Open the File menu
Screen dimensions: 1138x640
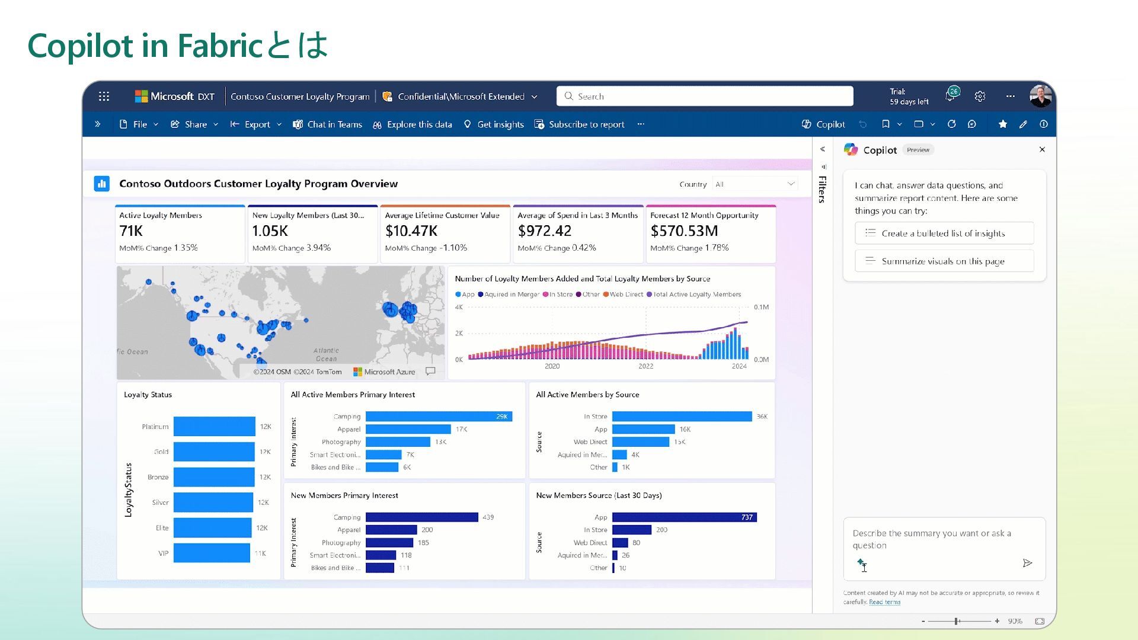coord(139,124)
